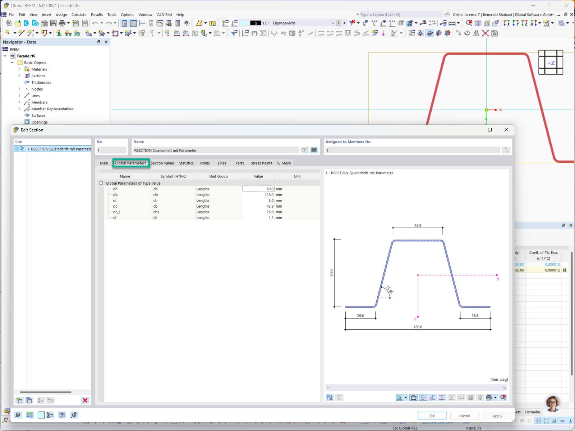Viewport: 575px width, 431px height.
Task: Open the load case dropdown showing Eigengewicht
Action: pos(333,23)
